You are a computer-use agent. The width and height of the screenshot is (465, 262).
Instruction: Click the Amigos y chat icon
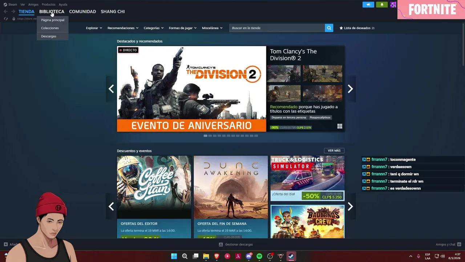459,245
